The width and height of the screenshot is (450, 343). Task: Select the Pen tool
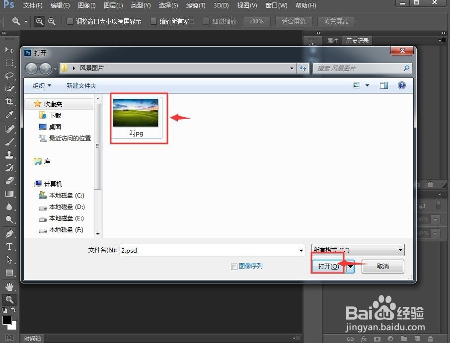[x=9, y=233]
